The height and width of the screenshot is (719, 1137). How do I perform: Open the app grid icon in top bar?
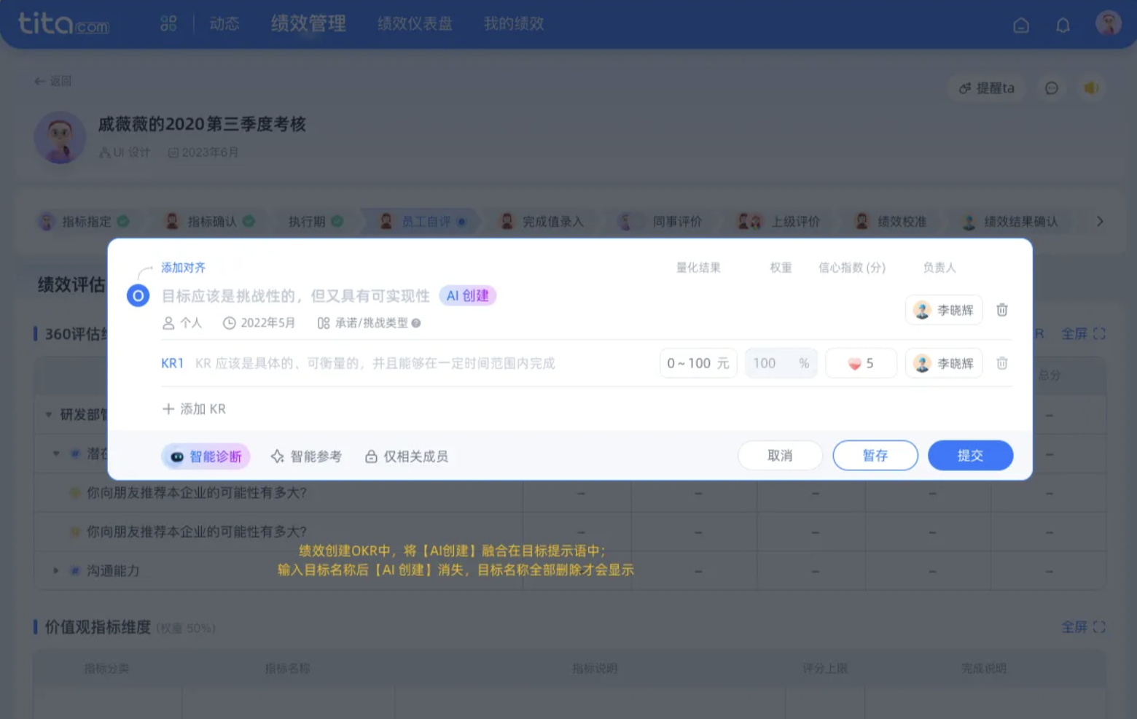pos(168,24)
